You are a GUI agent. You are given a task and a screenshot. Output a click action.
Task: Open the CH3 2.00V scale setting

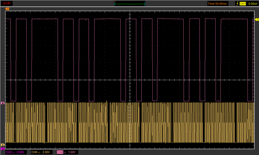point(20,152)
